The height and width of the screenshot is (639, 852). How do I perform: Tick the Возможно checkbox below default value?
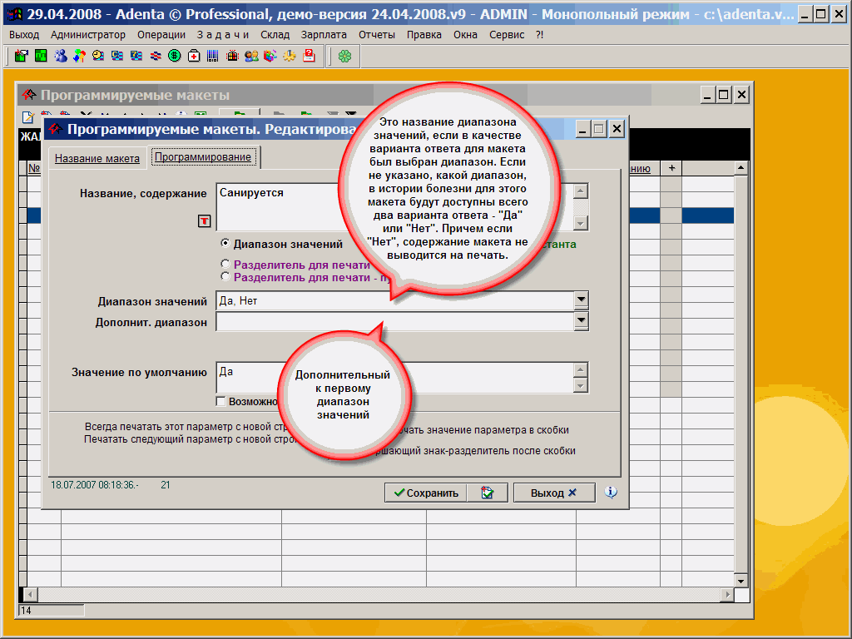(220, 401)
